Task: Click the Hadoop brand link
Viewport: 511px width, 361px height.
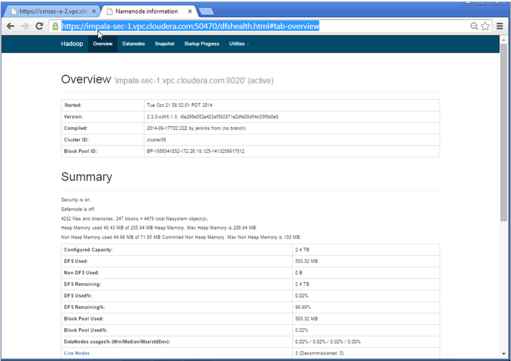Action: [72, 44]
